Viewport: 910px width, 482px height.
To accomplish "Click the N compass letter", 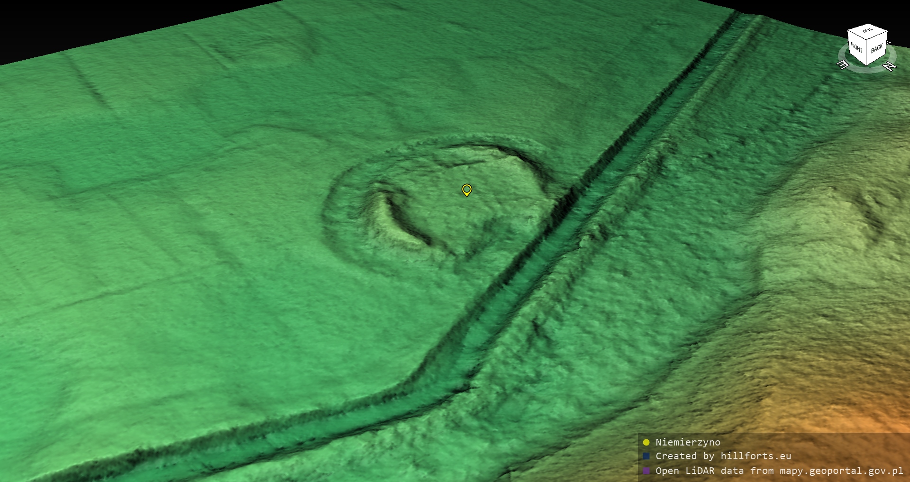I will (890, 66).
